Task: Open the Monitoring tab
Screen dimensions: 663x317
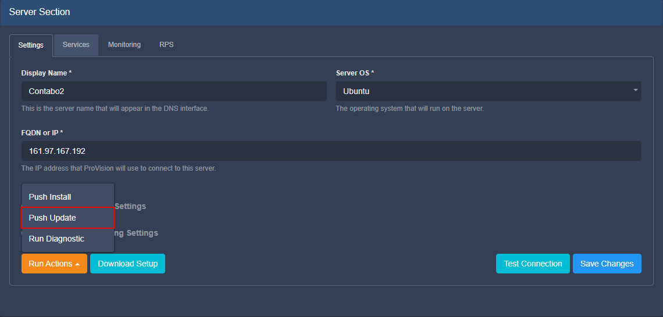Action: click(124, 45)
